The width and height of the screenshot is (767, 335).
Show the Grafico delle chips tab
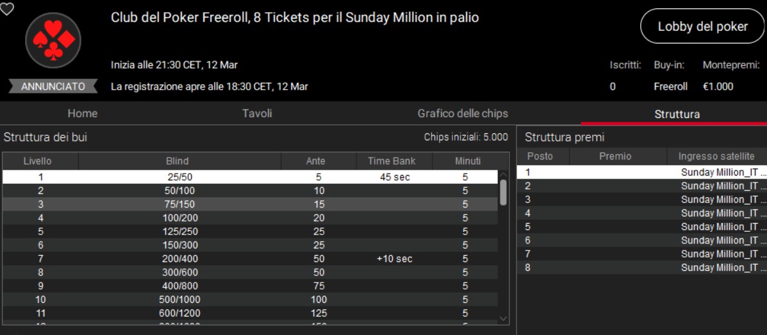click(463, 113)
